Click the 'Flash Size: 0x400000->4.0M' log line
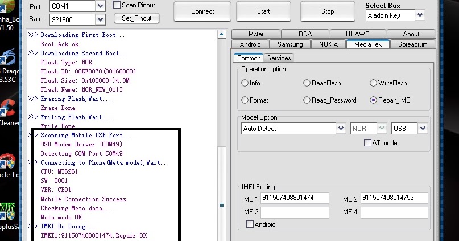 tap(85, 80)
